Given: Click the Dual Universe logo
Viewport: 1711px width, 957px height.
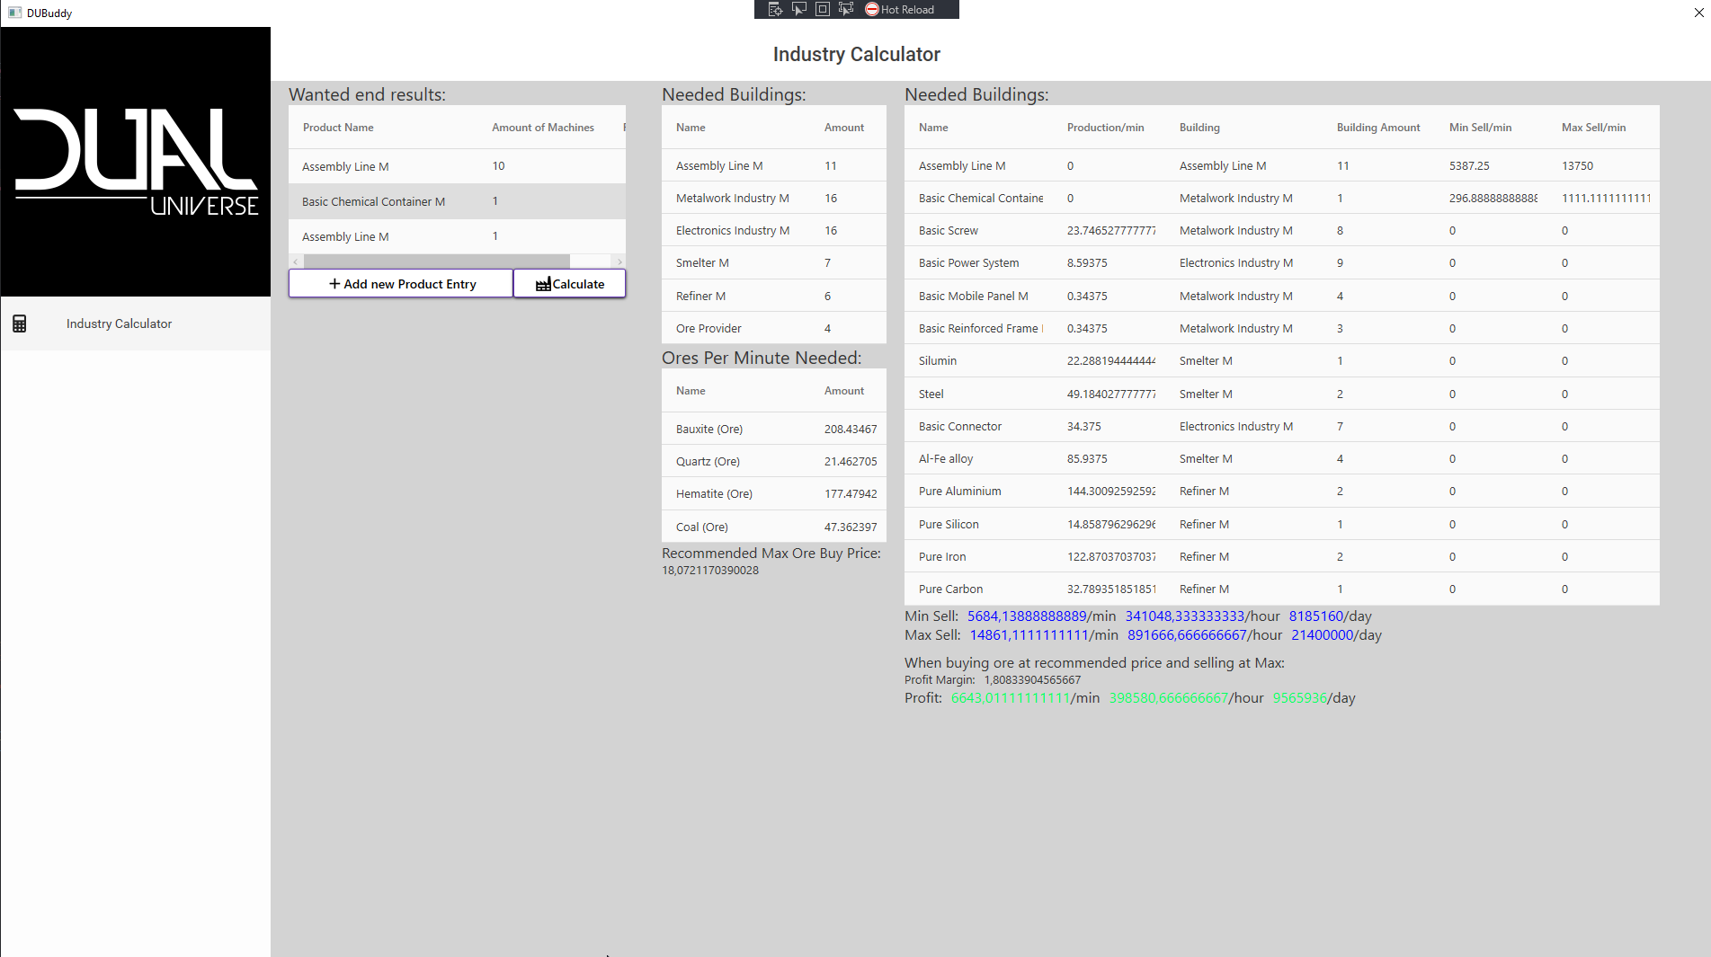Looking at the screenshot, I should 136,162.
